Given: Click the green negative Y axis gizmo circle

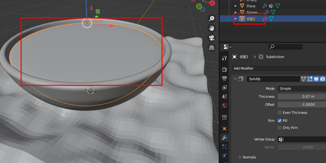Looking at the screenshot, I should point(199,6).
